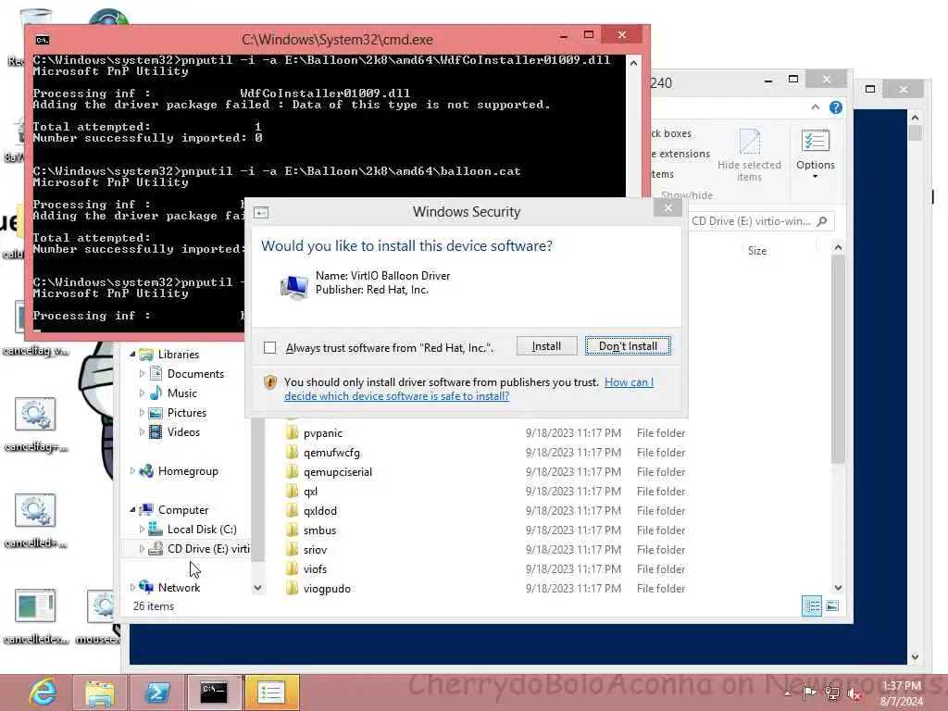Click the cancelfag+ desktop icon
The image size is (948, 711).
click(x=35, y=426)
